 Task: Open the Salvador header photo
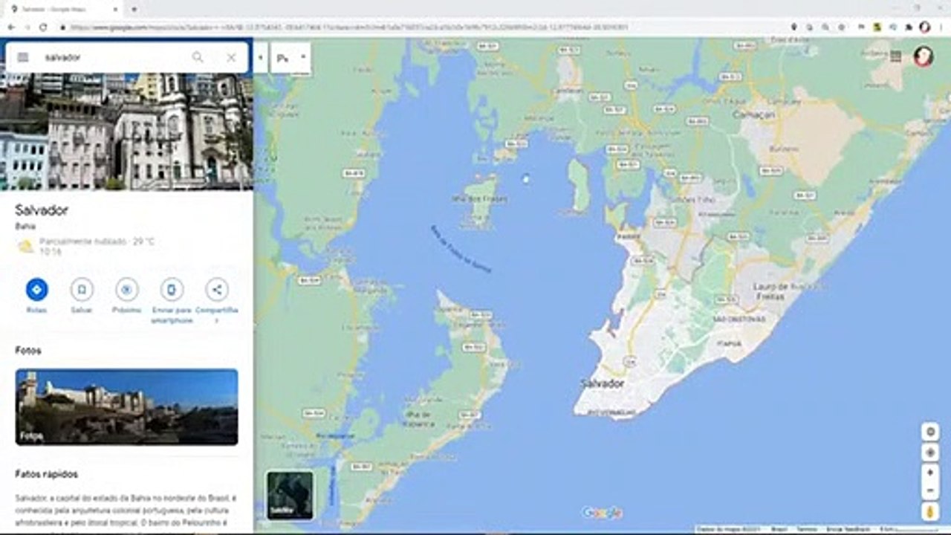tap(126, 132)
